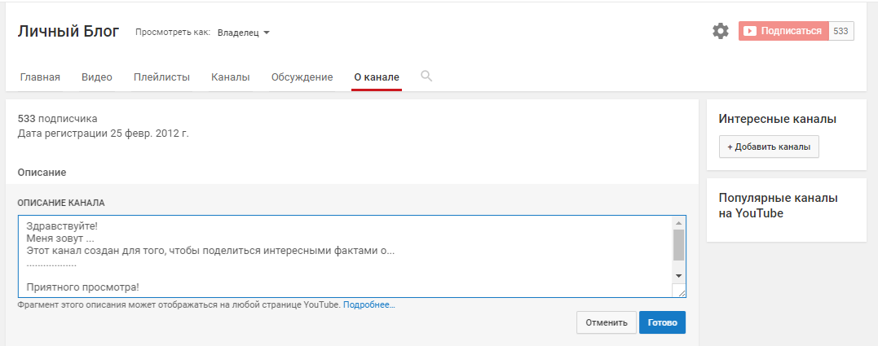Go to the Каналы tab

pos(230,77)
